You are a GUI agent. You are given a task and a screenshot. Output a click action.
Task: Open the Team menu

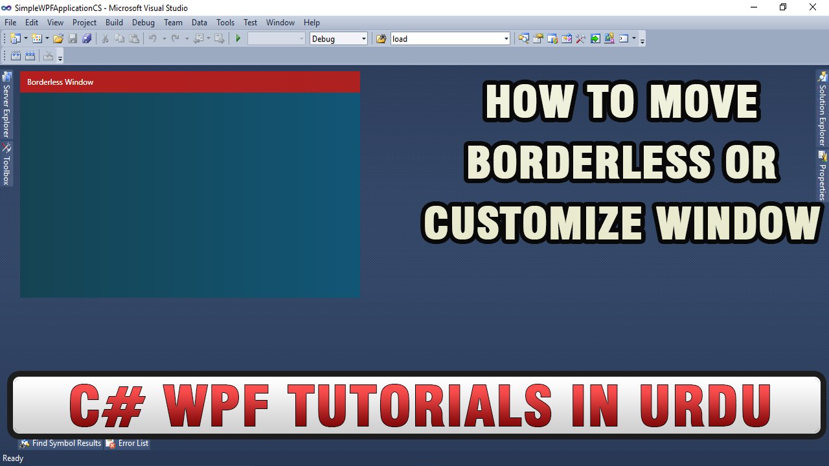coord(173,22)
